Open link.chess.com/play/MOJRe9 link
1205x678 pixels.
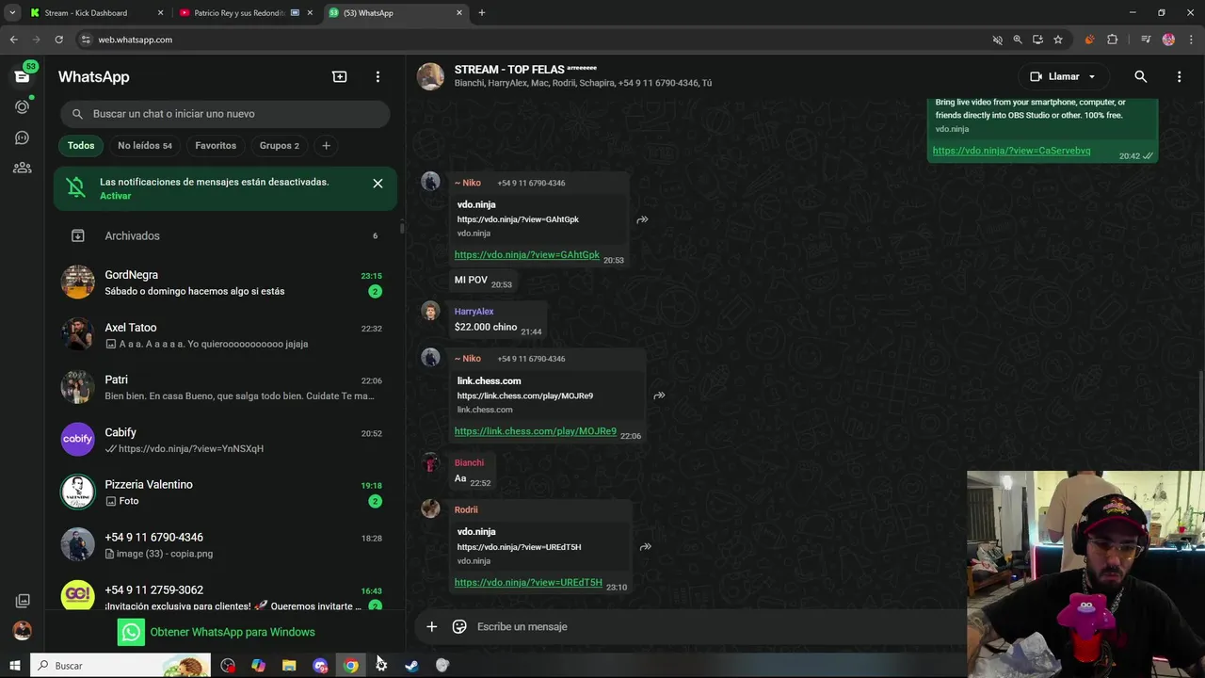tap(535, 431)
